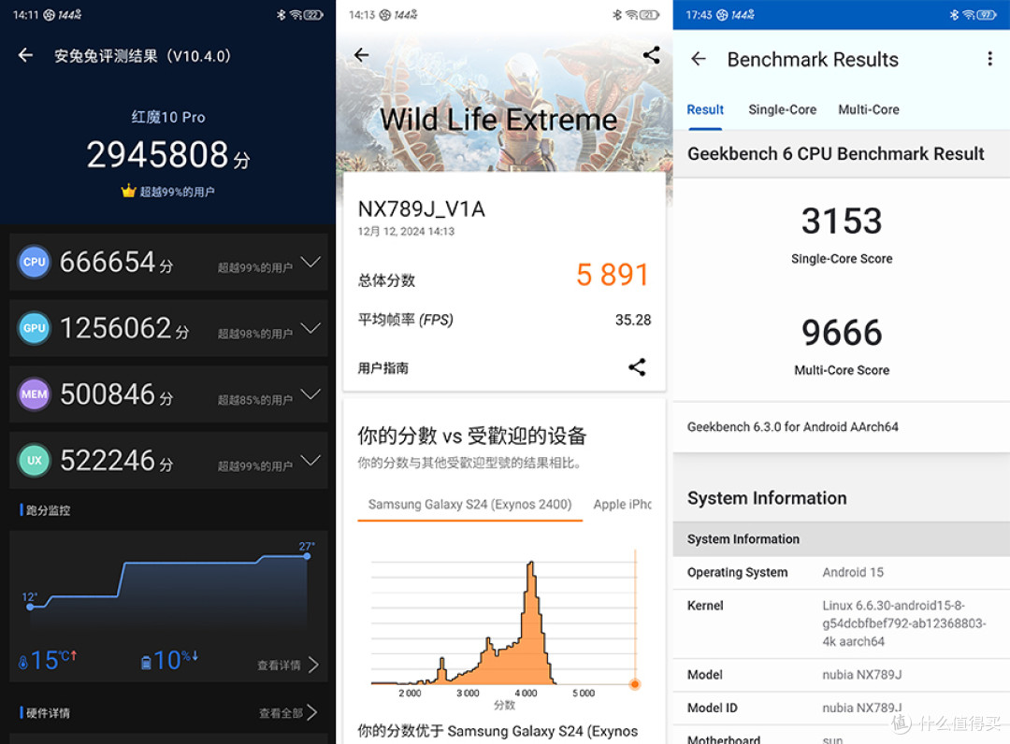This screenshot has height=744, width=1010.
Task: Switch to the Single-Core tab
Action: 782,109
